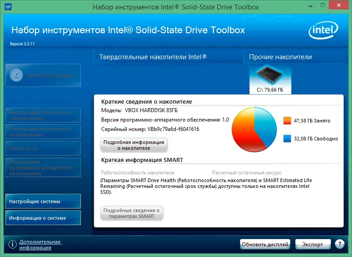This screenshot has width=352, height=257.
Task: Click the orange Занято legend swatch
Action: [x=287, y=121]
